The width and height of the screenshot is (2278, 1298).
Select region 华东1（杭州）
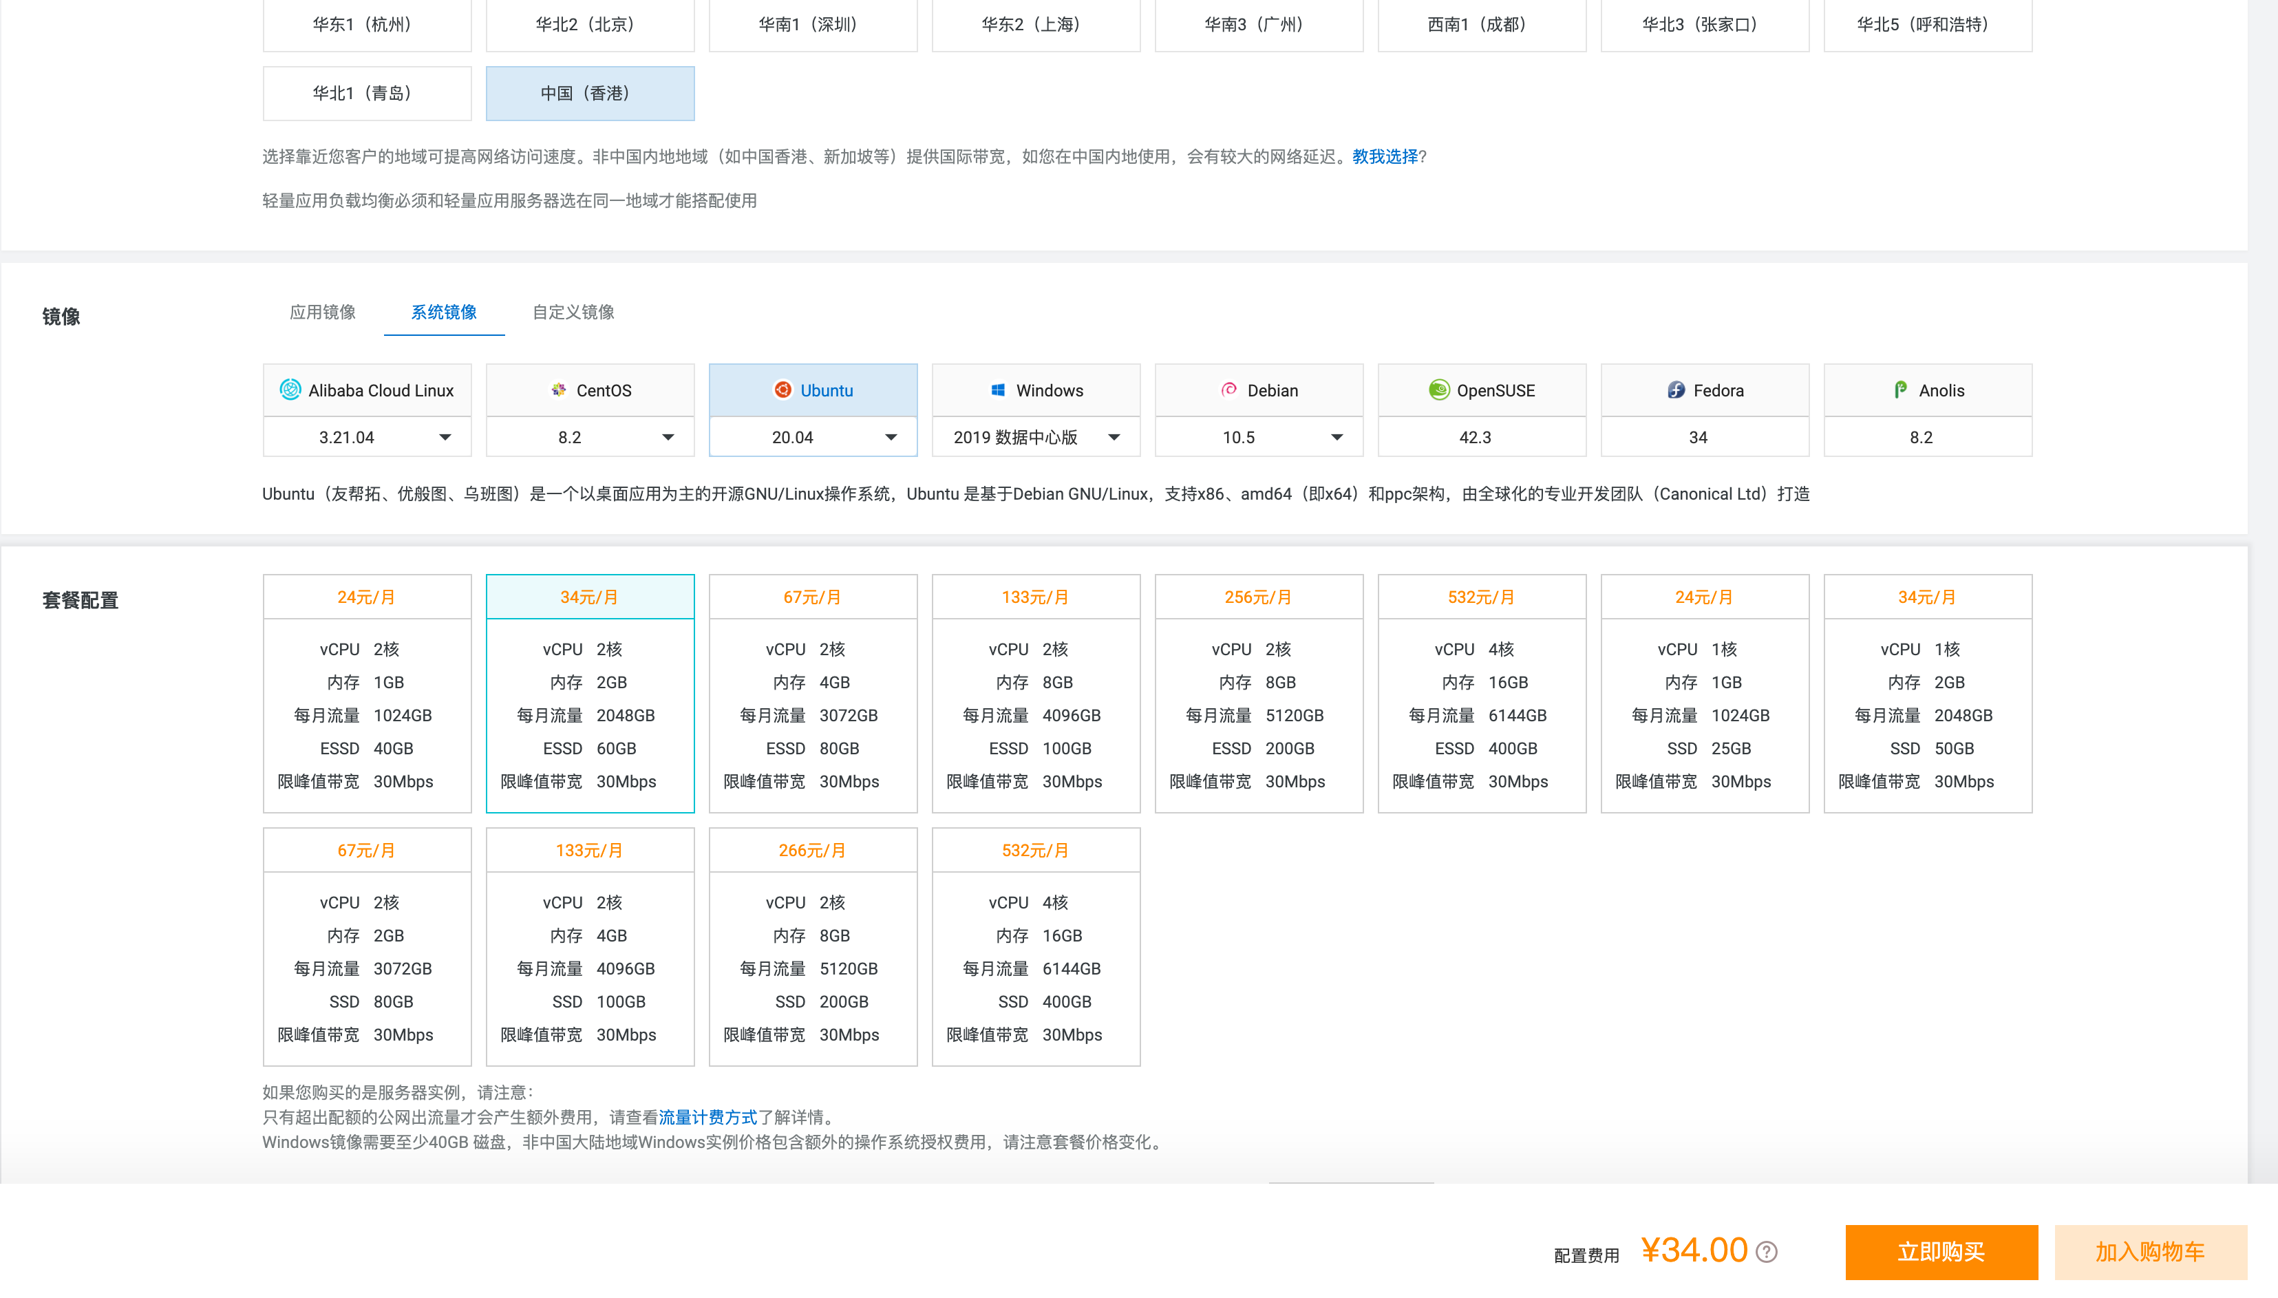pyautogui.click(x=368, y=25)
